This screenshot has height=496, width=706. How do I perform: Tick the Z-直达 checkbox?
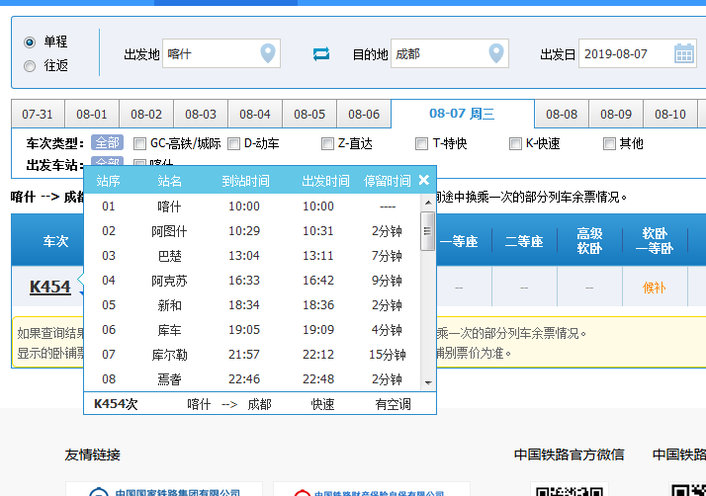[328, 143]
